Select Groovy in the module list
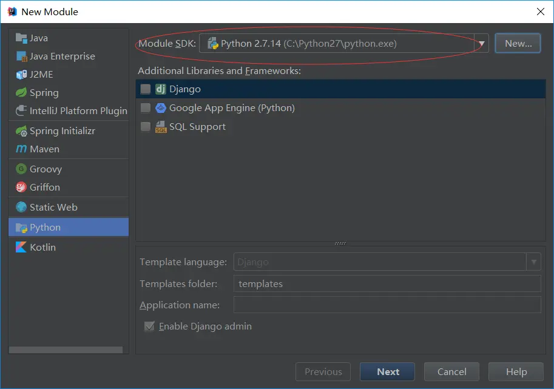The image size is (554, 389). [69, 169]
